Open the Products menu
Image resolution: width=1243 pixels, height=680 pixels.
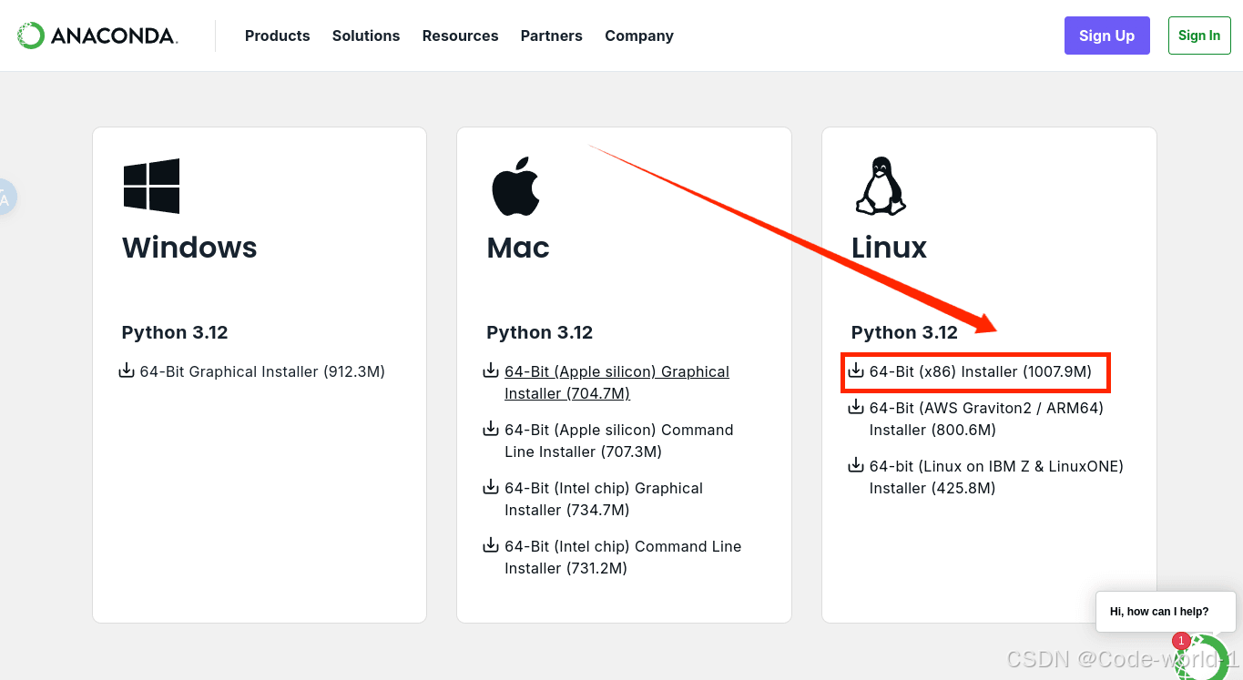(277, 36)
